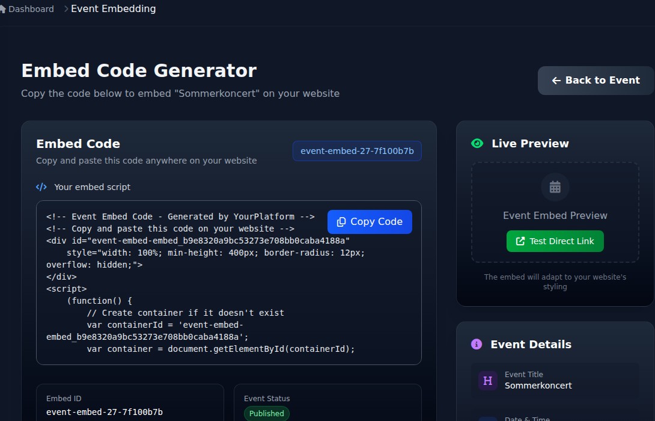655x421 pixels.
Task: Click the breadcrumb chevron separator
Action: (66, 9)
